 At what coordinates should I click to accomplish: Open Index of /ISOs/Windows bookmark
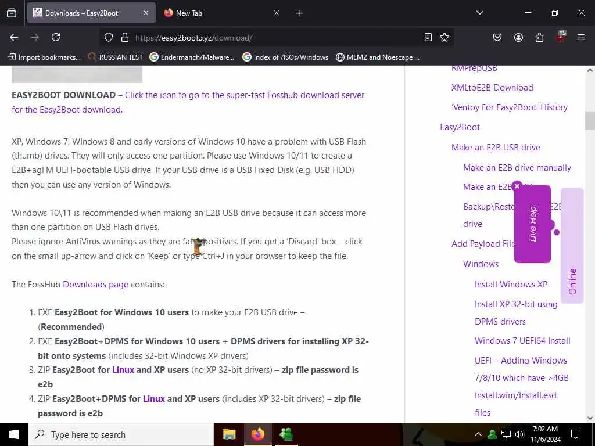pyautogui.click(x=285, y=57)
